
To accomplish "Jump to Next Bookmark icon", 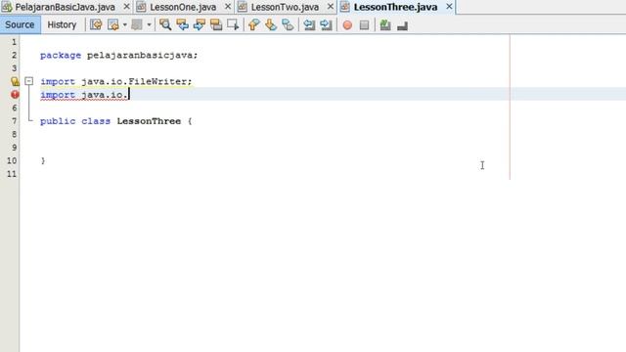I will [271, 24].
